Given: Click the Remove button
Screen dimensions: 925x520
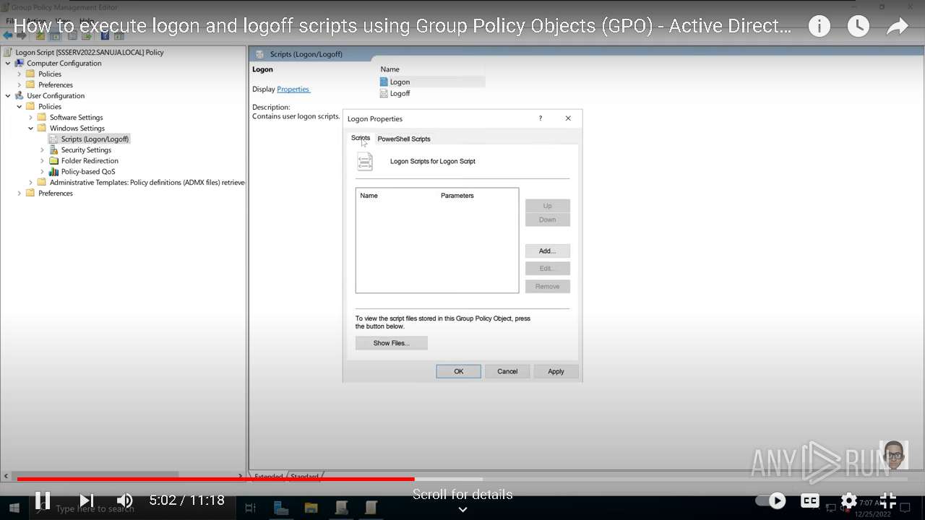Looking at the screenshot, I should click(548, 286).
